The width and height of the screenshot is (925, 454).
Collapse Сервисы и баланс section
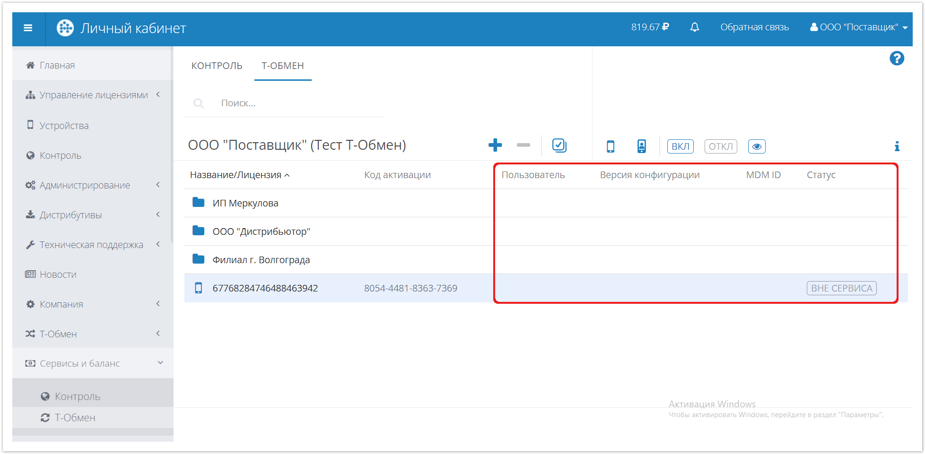click(x=93, y=363)
